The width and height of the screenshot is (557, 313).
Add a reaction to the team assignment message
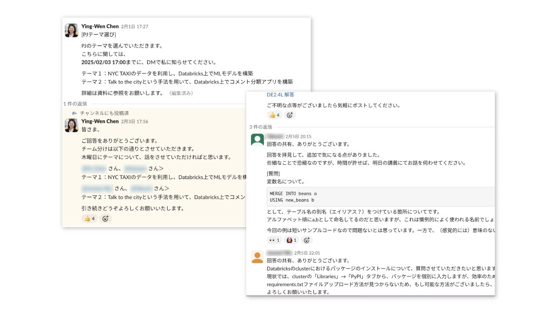[105, 218]
